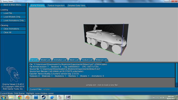Image resolution: width=178 pixels, height=100 pixels.
Task: Open the Animation List tab
Action: 60,60
